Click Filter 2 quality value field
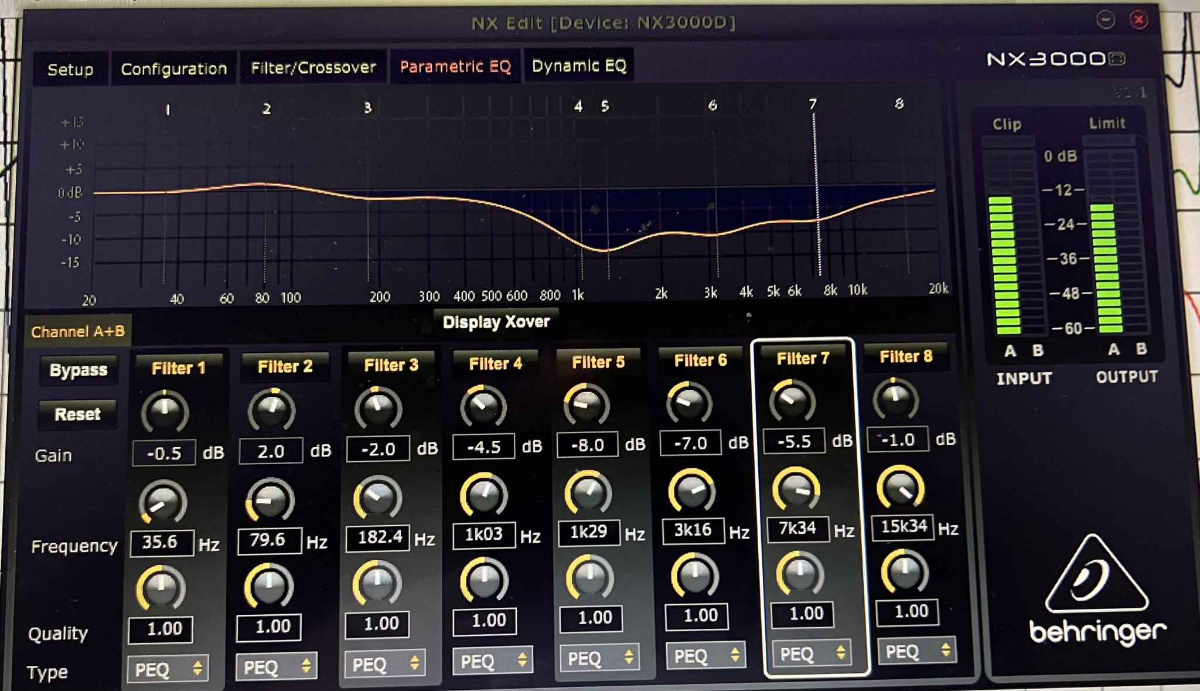Image resolution: width=1200 pixels, height=691 pixels. pyautogui.click(x=269, y=627)
